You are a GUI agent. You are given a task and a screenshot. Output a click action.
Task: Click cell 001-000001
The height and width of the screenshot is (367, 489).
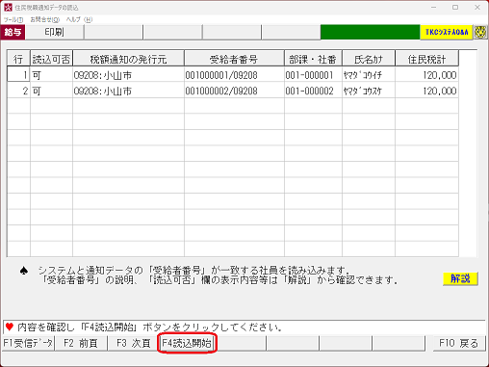[x=313, y=75]
